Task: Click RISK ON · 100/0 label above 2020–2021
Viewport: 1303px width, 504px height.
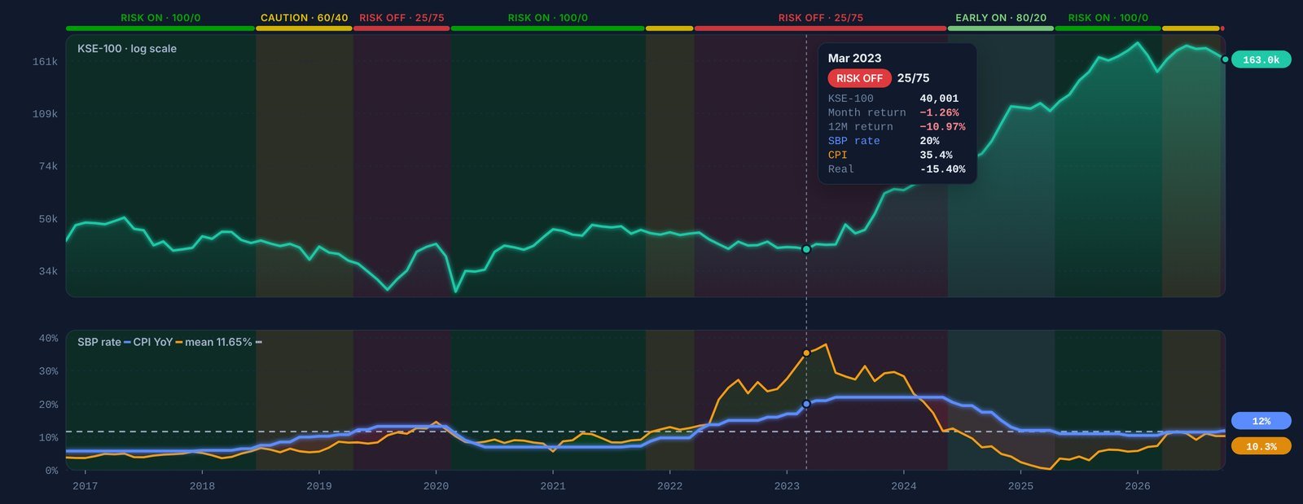Action: click(547, 18)
